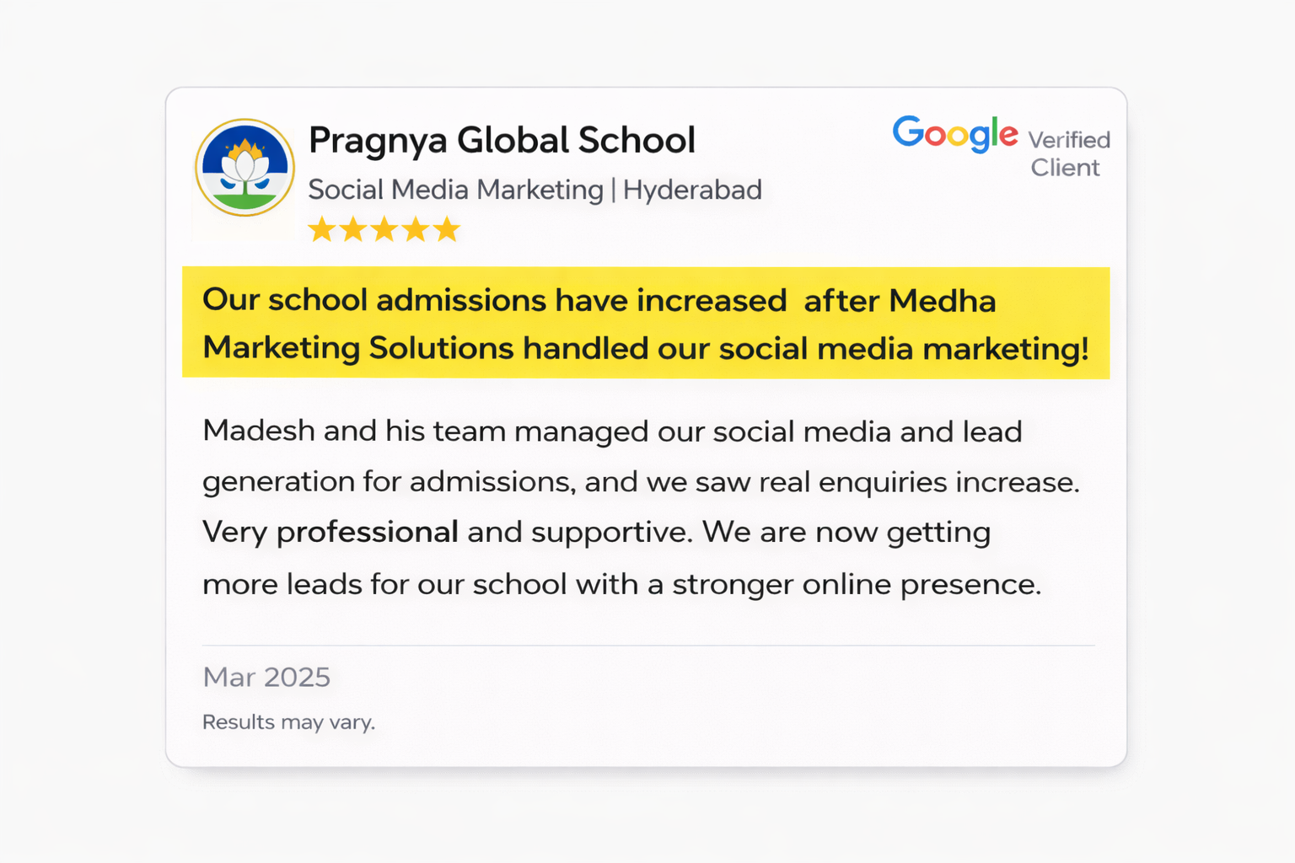Click the divider line above the date
This screenshot has height=863, width=1295.
coord(647,646)
